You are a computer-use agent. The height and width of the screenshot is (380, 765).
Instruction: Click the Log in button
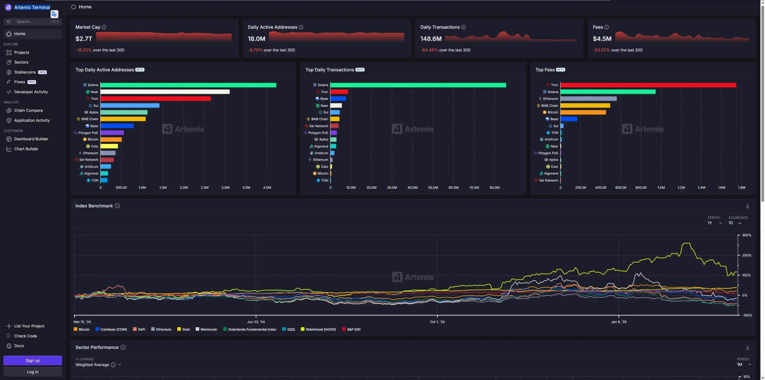(x=33, y=372)
